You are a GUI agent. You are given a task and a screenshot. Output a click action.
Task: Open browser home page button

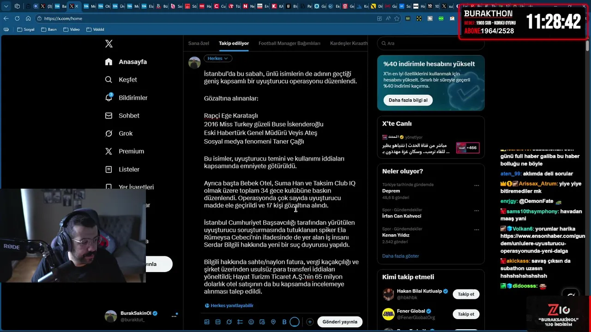point(28,18)
